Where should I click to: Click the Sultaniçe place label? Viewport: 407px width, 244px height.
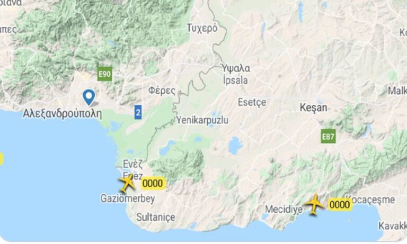pyautogui.click(x=156, y=217)
